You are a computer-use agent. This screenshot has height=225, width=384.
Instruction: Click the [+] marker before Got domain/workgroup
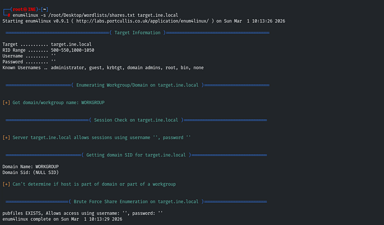pos(6,103)
